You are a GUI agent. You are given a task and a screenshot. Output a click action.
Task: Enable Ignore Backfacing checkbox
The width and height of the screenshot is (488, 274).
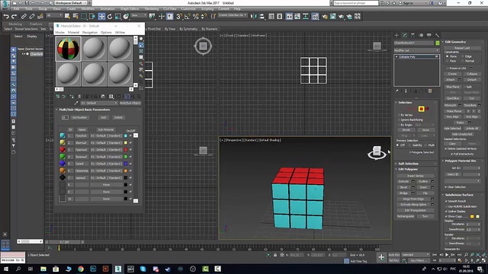(x=399, y=119)
